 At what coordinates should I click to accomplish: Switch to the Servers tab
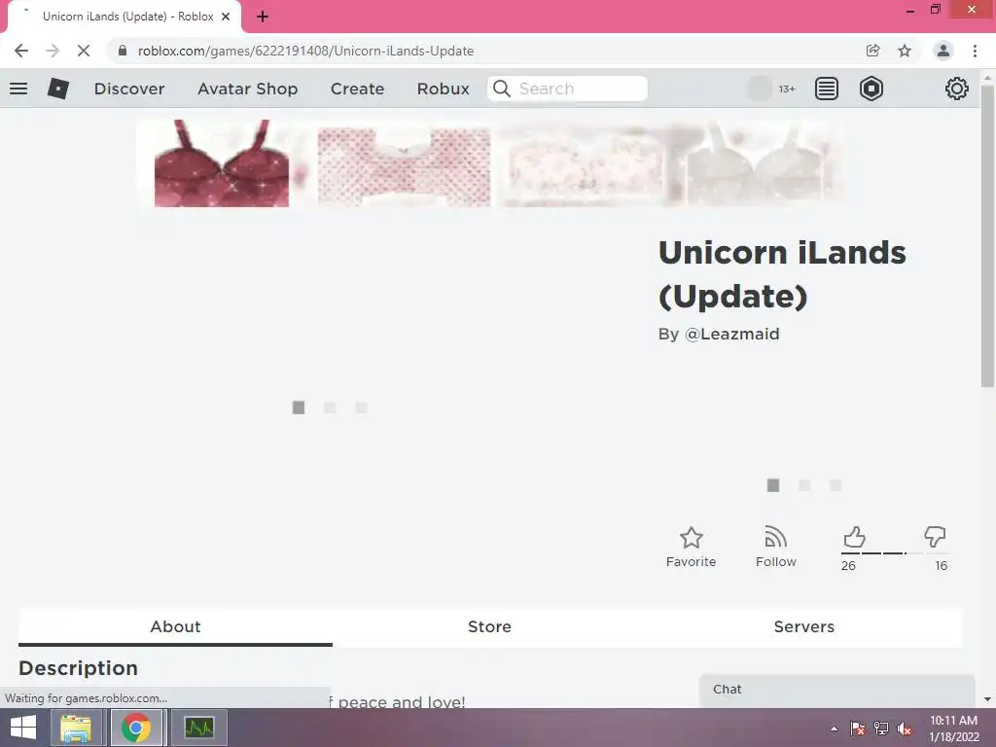coord(804,627)
